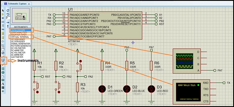
Task: Click the X-Mirror horizontal flip icon
Action: [x=8, y=23]
